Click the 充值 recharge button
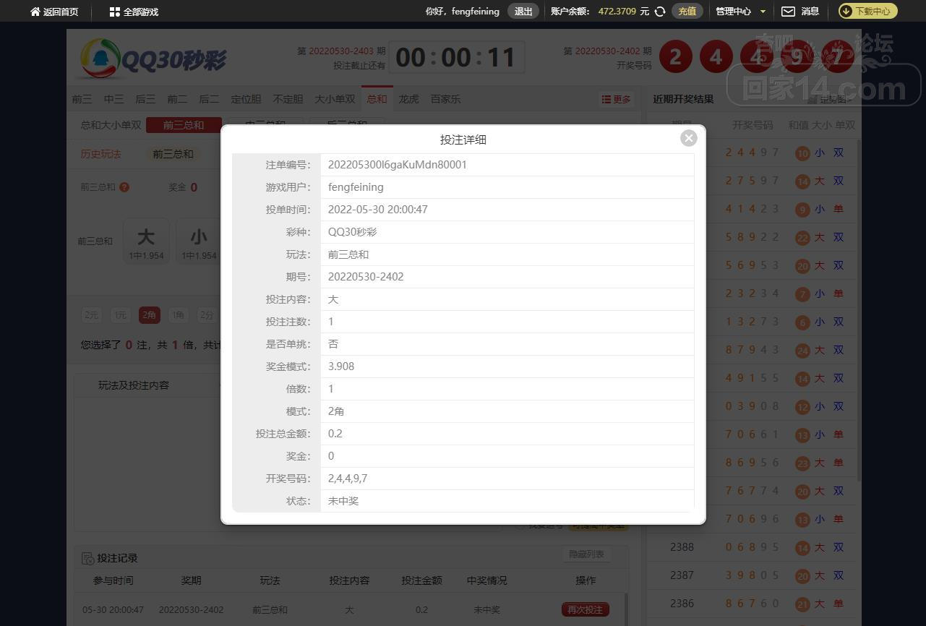The image size is (926, 626). pos(687,11)
